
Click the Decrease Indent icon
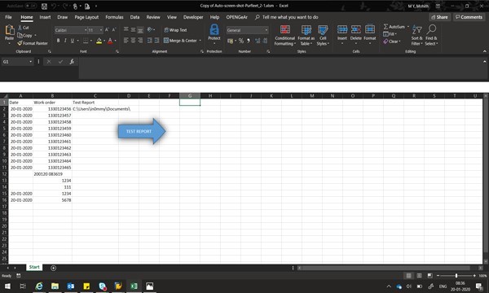(x=149, y=41)
